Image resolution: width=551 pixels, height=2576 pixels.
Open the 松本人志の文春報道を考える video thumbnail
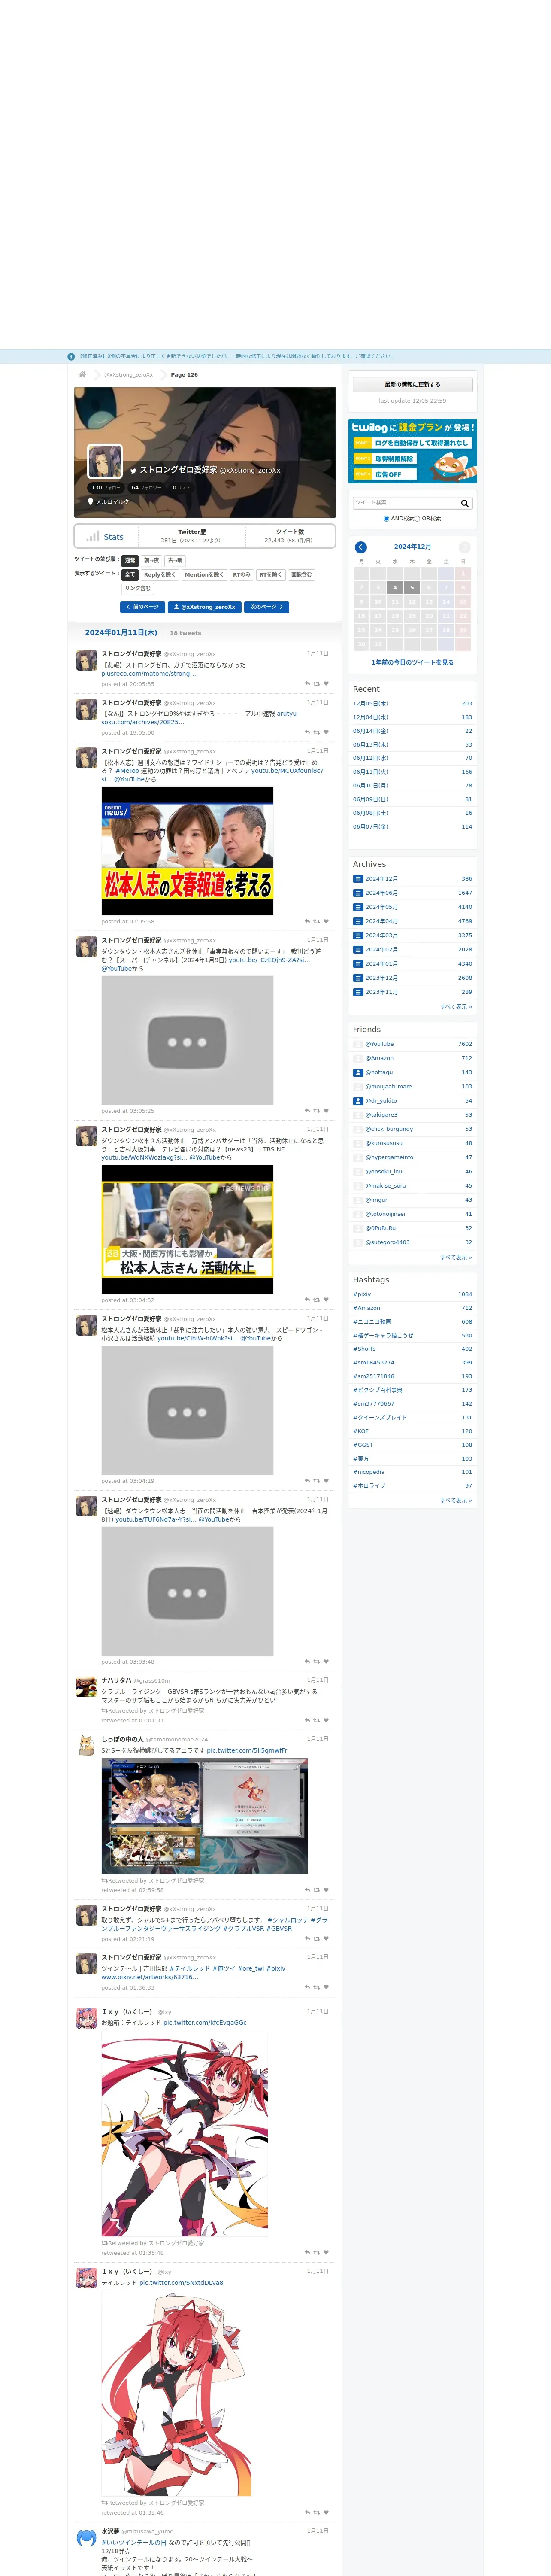click(187, 851)
